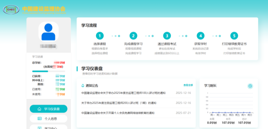Click the CAEC logo icon
Screen dimensions: 268x129
point(11,9)
